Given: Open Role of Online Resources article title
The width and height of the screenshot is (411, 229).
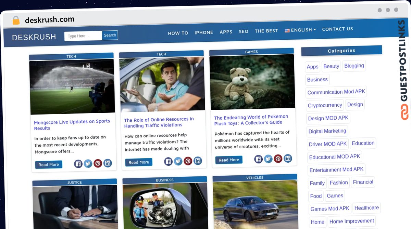Looking at the screenshot, I should [159, 122].
